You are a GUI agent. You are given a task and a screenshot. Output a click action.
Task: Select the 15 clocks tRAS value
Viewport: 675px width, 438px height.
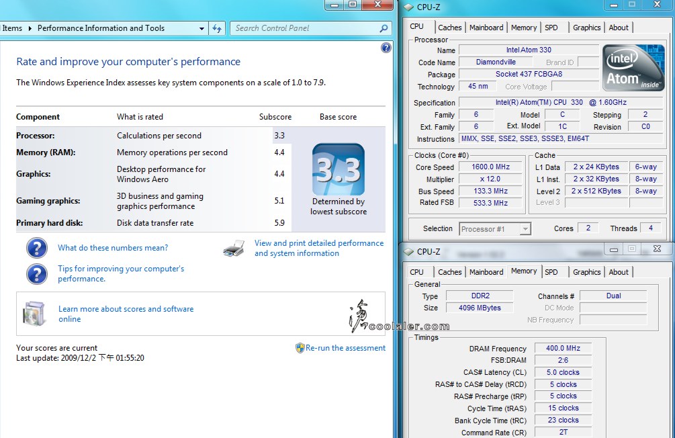pyautogui.click(x=563, y=408)
